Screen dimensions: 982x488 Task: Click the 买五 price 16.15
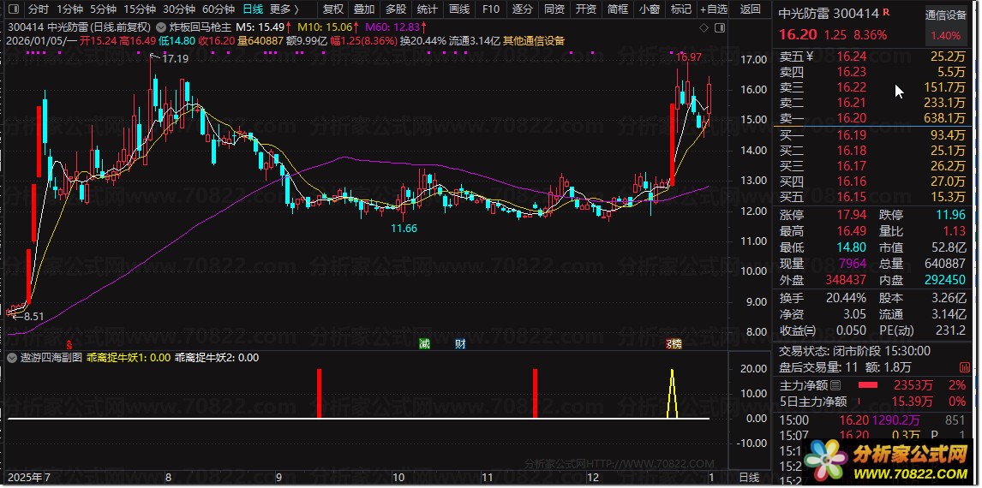pos(852,197)
